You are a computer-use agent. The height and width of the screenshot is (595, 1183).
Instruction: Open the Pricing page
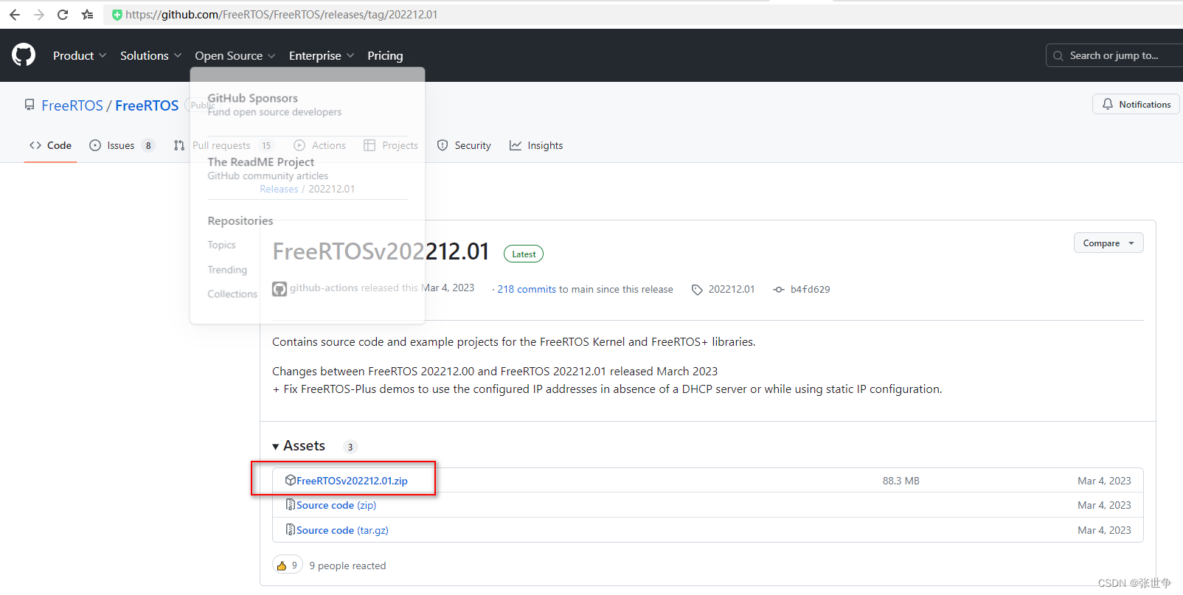[385, 56]
